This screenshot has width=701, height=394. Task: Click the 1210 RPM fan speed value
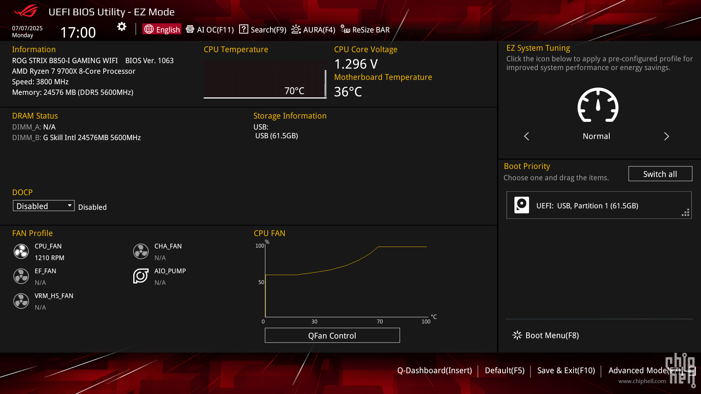coord(49,258)
